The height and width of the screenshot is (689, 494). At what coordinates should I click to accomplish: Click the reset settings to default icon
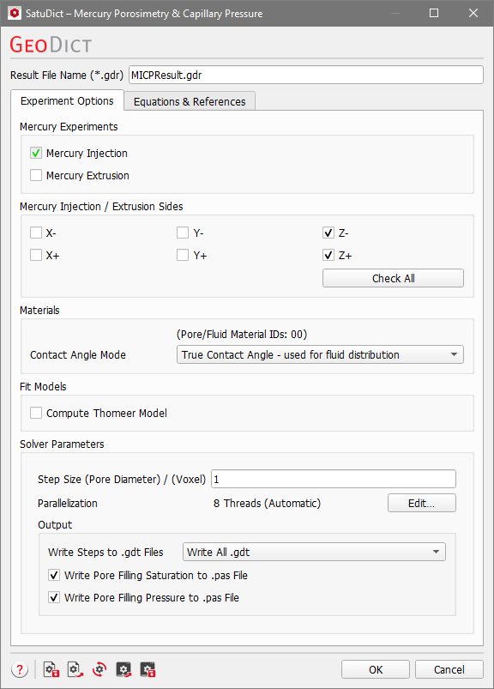click(x=99, y=669)
